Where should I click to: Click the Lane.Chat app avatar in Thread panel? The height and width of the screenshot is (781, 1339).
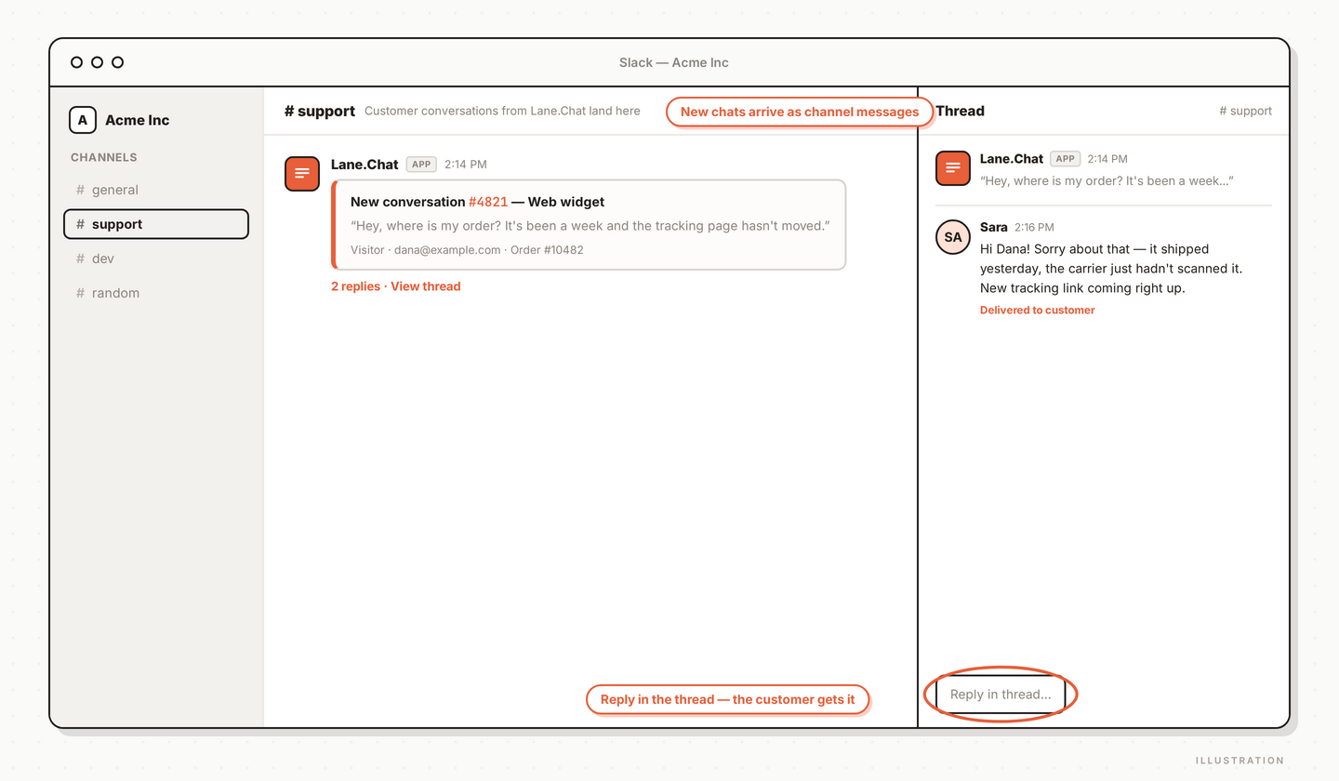[953, 168]
